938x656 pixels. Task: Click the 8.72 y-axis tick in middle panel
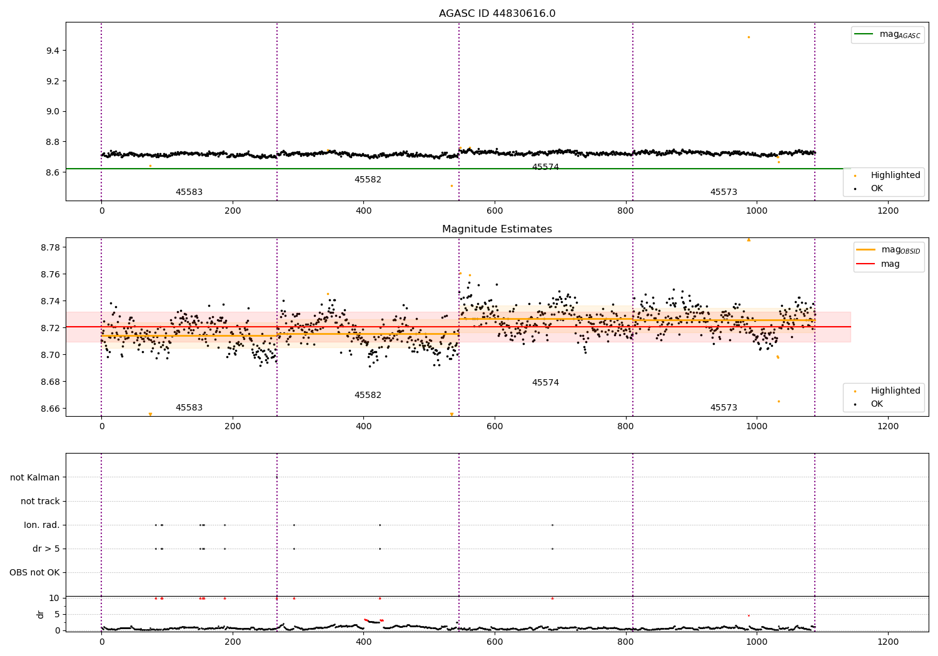[x=50, y=329]
